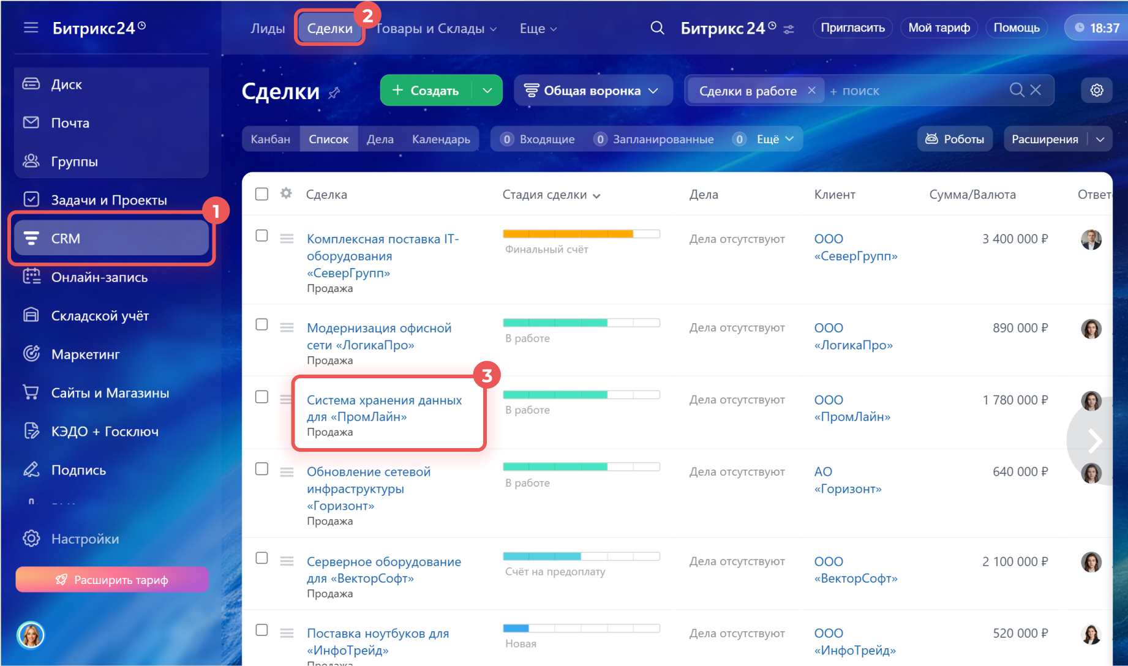Open the Создать button dropdown arrow
This screenshot has width=1128, height=666.
[x=487, y=91]
